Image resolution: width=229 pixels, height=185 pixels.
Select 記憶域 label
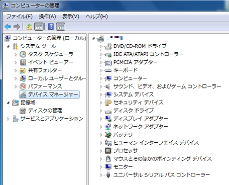point(28,103)
